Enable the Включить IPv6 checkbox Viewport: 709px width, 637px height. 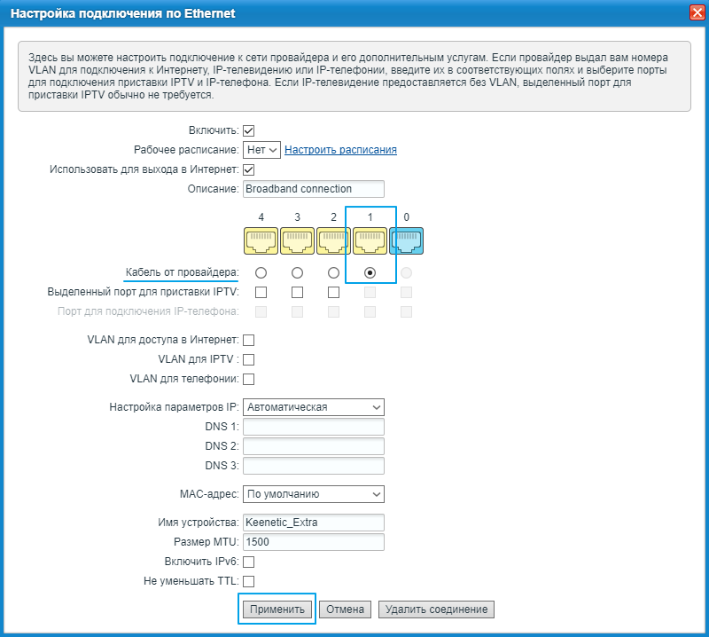[249, 562]
